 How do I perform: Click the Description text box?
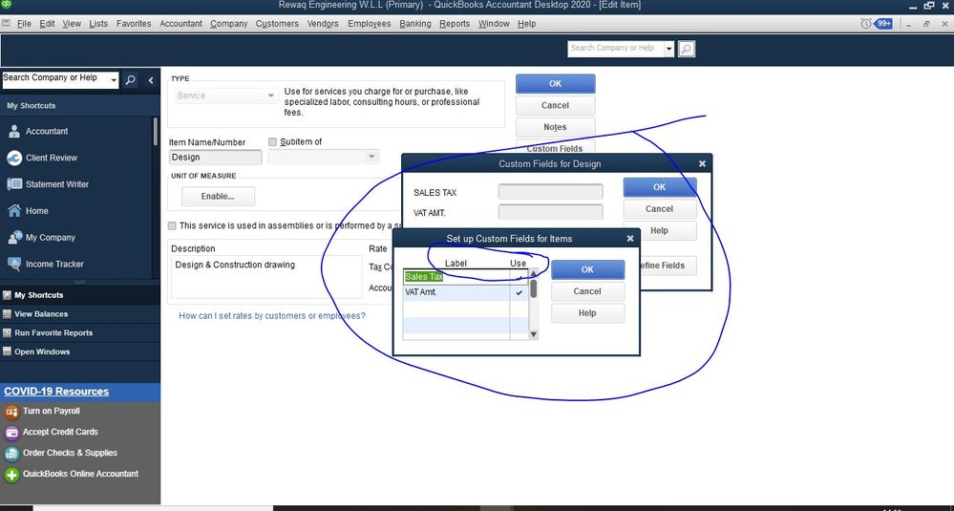[266, 277]
